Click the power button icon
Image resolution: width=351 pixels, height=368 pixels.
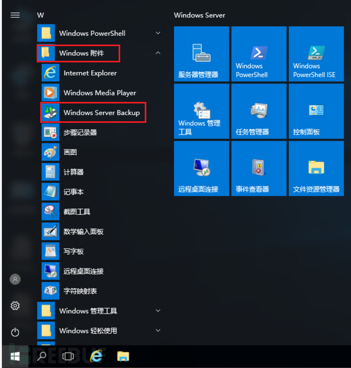15,332
